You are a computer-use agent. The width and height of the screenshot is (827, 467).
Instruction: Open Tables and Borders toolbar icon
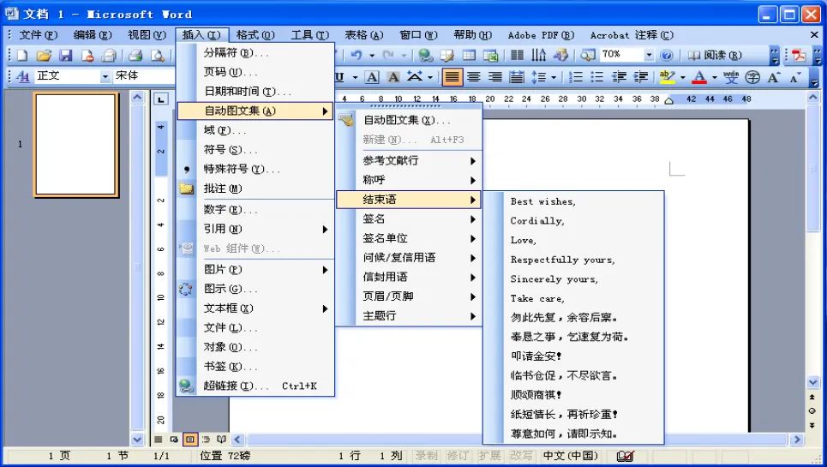(447, 55)
